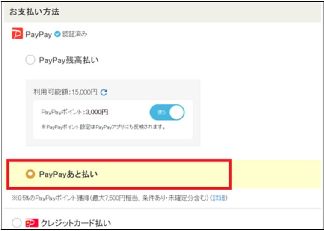The image size is (324, 231).
Task: Open the 詳細 link for point details
Action: pyautogui.click(x=220, y=198)
